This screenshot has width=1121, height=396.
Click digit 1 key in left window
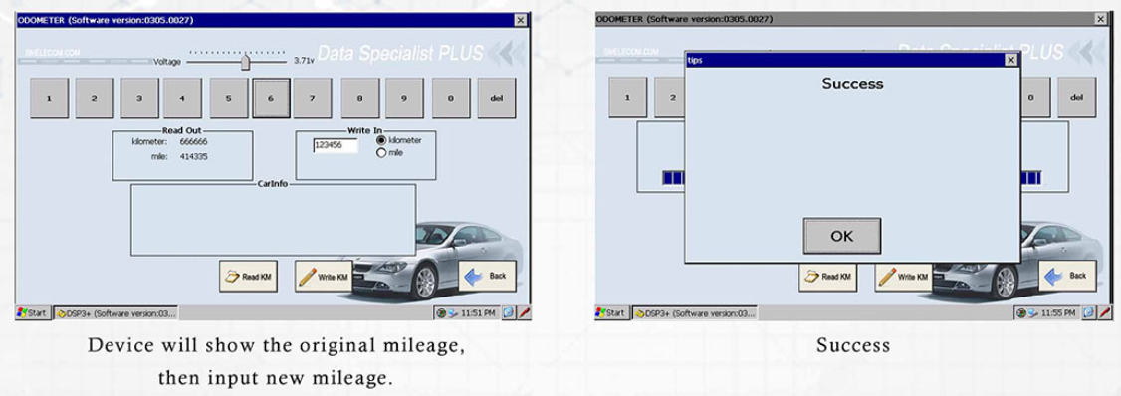pos(50,98)
